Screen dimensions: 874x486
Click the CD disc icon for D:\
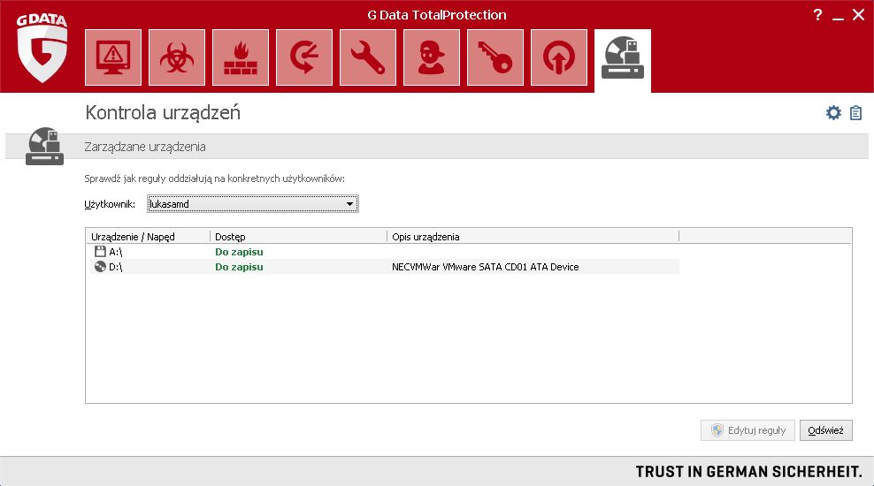[100, 267]
